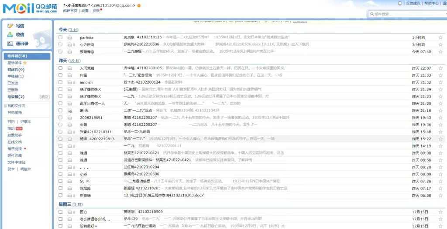Viewport: 447px width, 229px height.
Task: Star the email from St Pi
Action: pyautogui.click(x=440, y=181)
